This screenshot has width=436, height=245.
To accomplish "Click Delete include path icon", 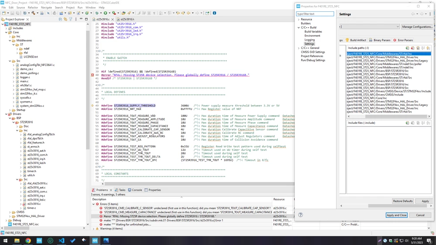I will [412, 48].
